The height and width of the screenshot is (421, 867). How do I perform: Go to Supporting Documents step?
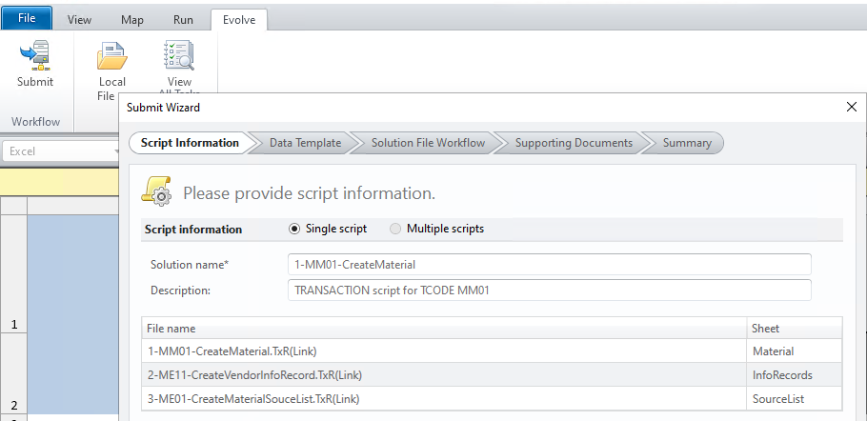pyautogui.click(x=574, y=143)
